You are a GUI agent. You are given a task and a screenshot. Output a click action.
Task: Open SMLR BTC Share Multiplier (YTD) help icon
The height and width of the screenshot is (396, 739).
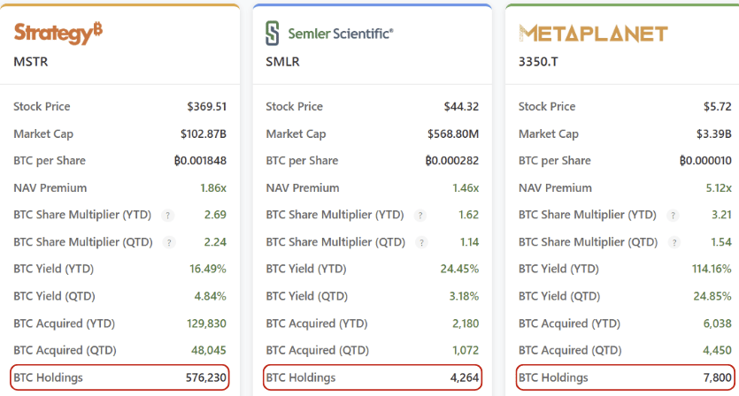click(x=421, y=215)
